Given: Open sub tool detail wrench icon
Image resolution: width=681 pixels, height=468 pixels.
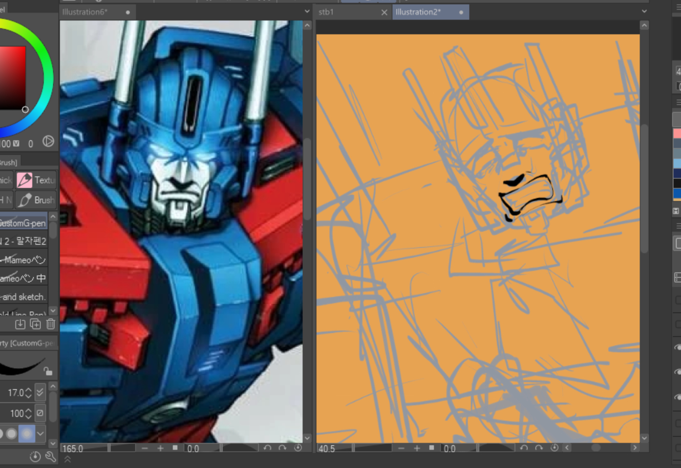Looking at the screenshot, I should [x=50, y=457].
